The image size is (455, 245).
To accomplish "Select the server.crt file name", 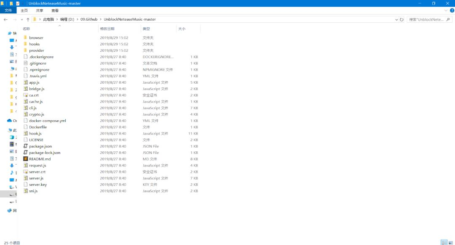I will coord(37,172).
